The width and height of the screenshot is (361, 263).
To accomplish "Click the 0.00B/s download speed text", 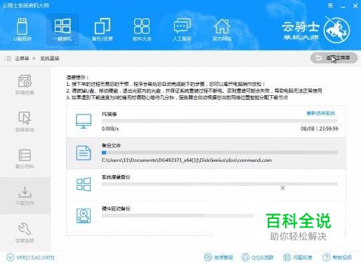I will pos(110,129).
